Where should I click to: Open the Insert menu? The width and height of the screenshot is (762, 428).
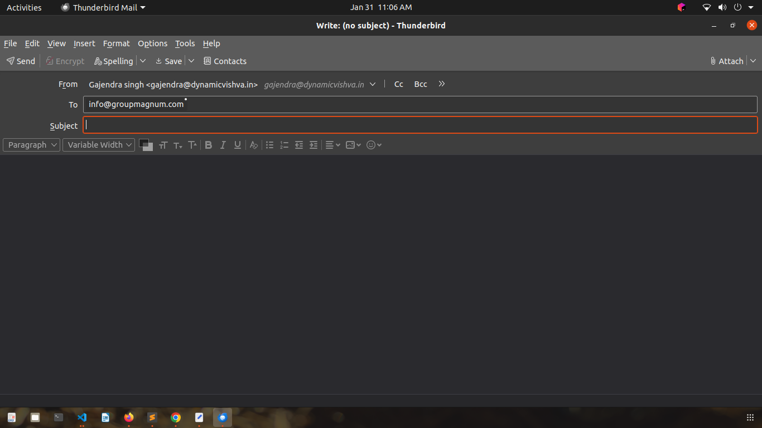tap(84, 43)
